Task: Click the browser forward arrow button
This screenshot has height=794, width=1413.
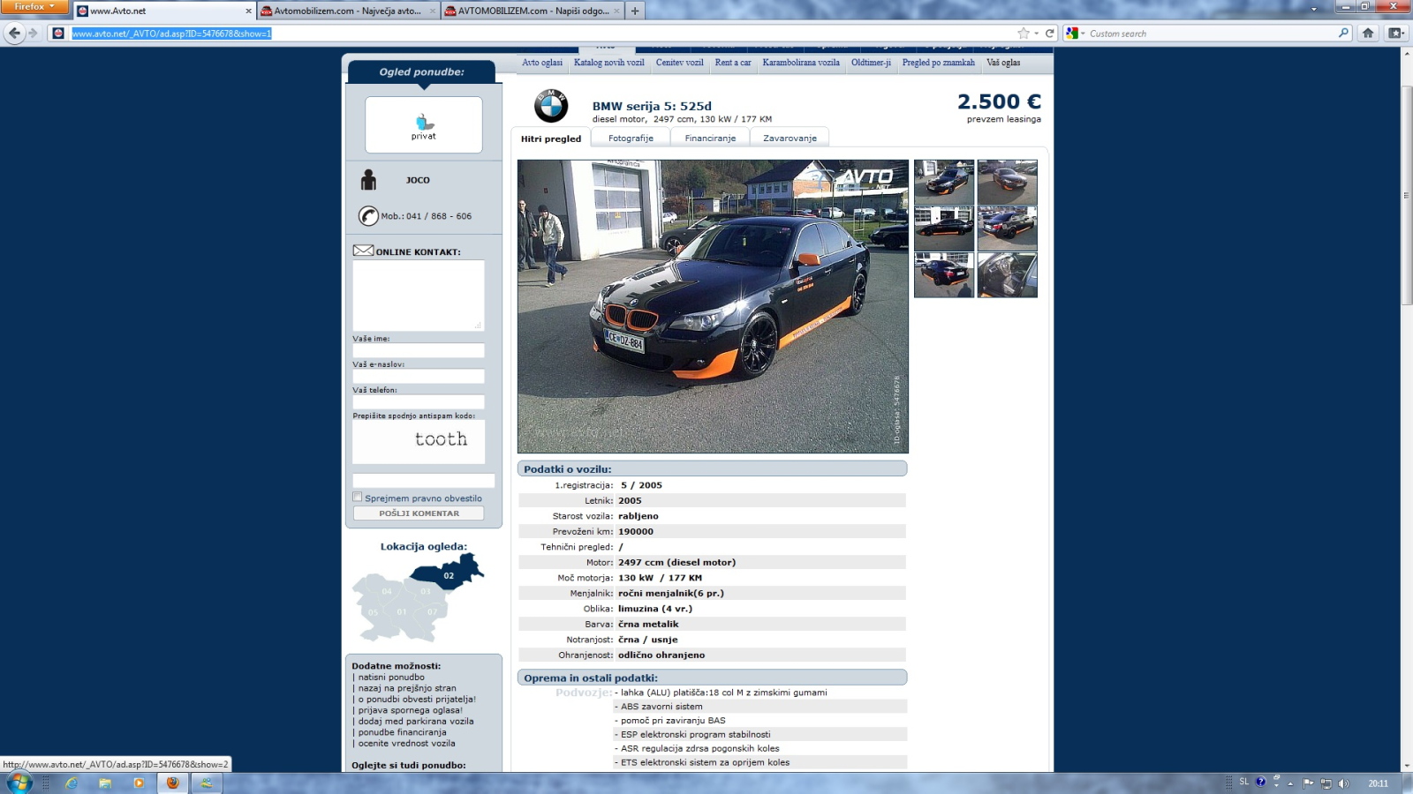Action: pyautogui.click(x=33, y=33)
